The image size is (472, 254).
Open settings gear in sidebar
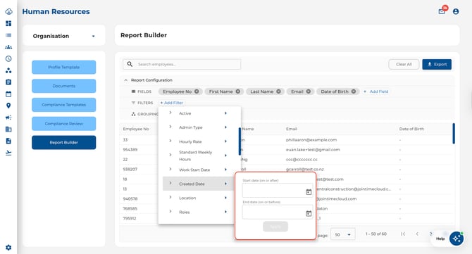pos(8,248)
